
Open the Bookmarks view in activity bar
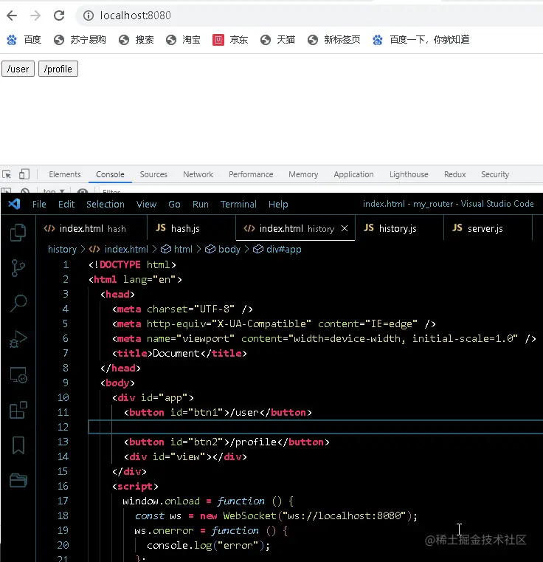coord(18,445)
